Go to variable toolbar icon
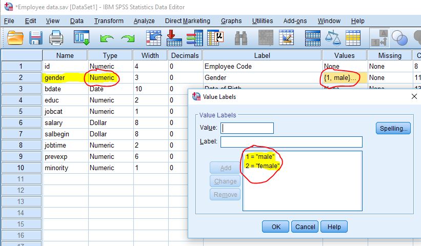This screenshot has height=246, width=421. tap(174, 37)
